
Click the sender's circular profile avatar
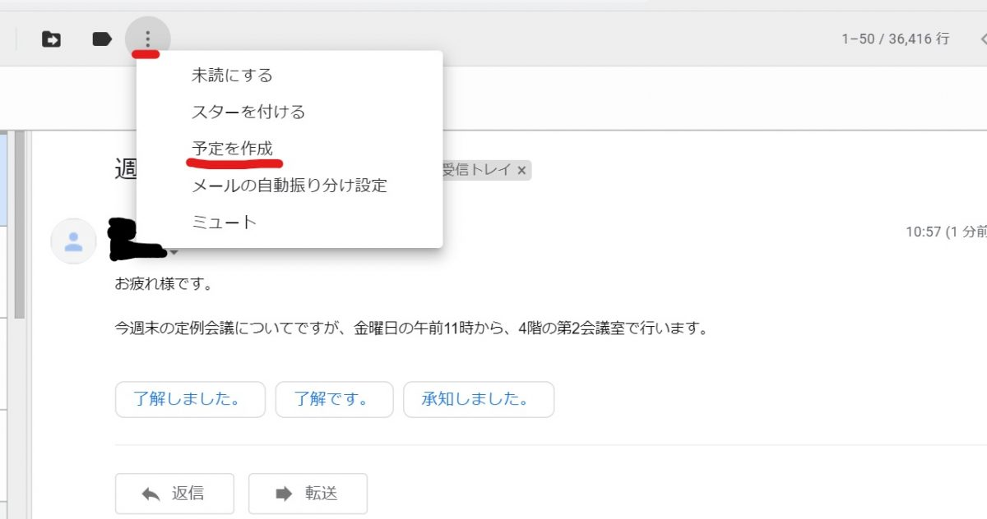pos(73,241)
